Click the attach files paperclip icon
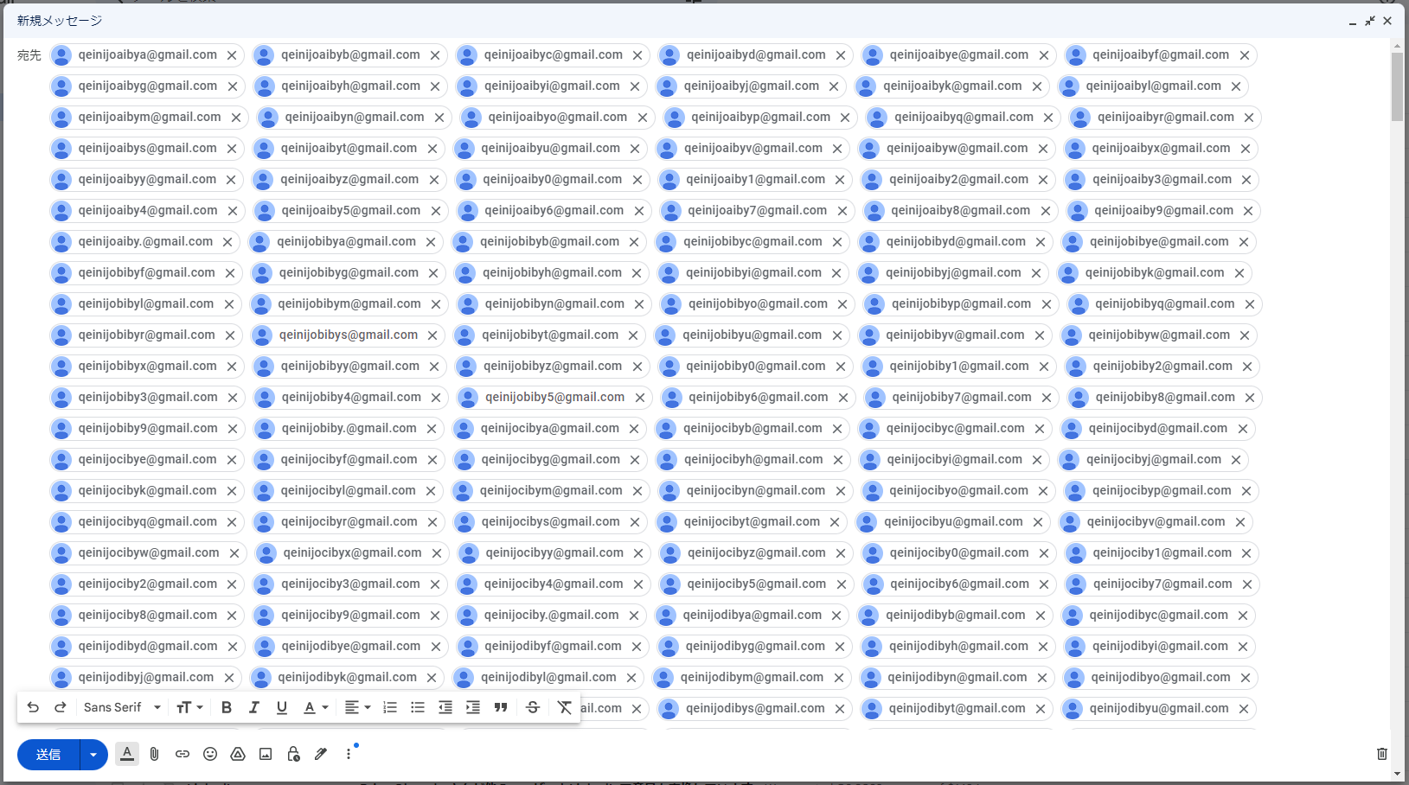The height and width of the screenshot is (785, 1409). pos(154,754)
